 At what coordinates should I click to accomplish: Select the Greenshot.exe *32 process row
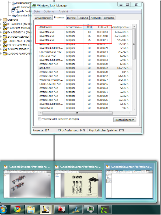(x=85, y=52)
